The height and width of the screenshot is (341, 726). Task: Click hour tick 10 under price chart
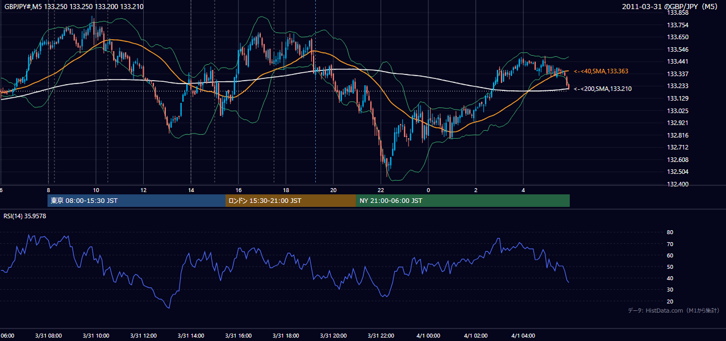(x=96, y=190)
